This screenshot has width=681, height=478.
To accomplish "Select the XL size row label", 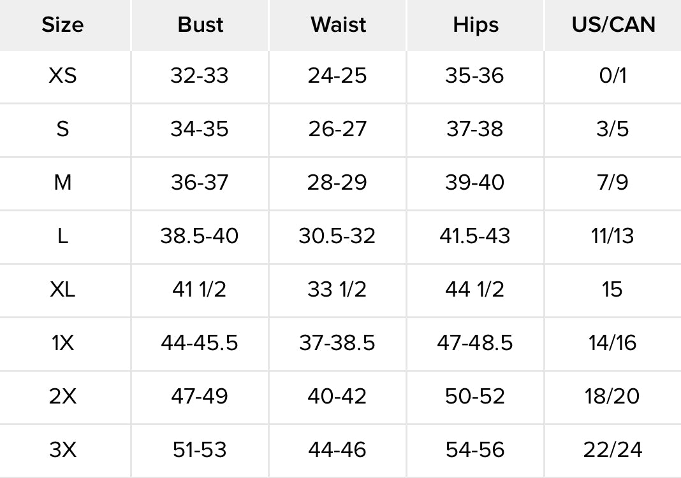I will (62, 290).
